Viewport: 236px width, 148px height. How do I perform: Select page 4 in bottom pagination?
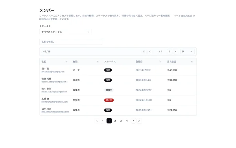tap(127, 121)
